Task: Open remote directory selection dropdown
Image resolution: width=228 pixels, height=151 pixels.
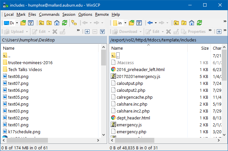Action: click(x=125, y=23)
